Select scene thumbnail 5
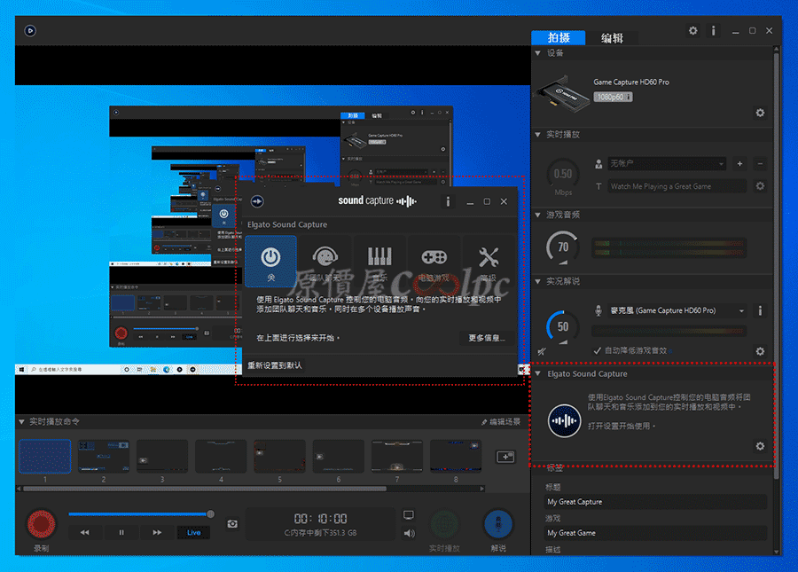The width and height of the screenshot is (798, 572). click(279, 457)
